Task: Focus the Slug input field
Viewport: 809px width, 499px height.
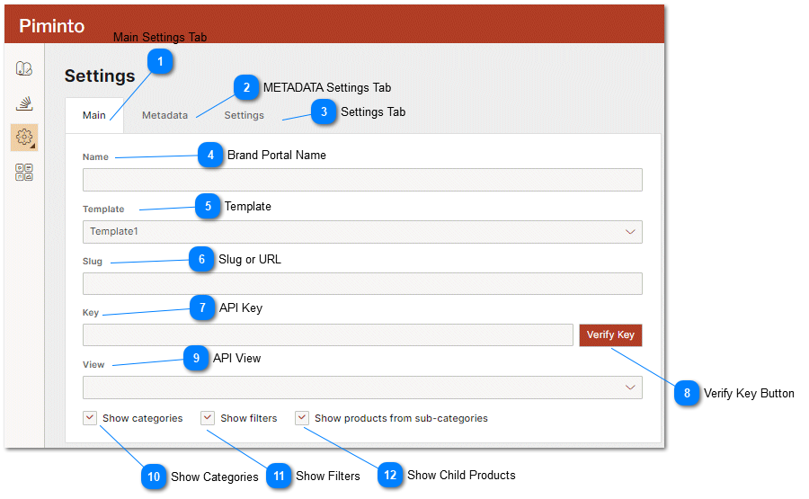Action: (362, 284)
